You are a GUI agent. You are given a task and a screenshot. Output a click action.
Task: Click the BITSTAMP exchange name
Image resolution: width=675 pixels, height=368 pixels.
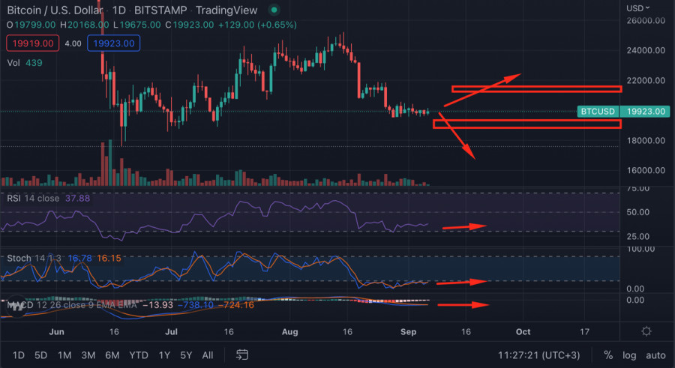click(x=160, y=10)
